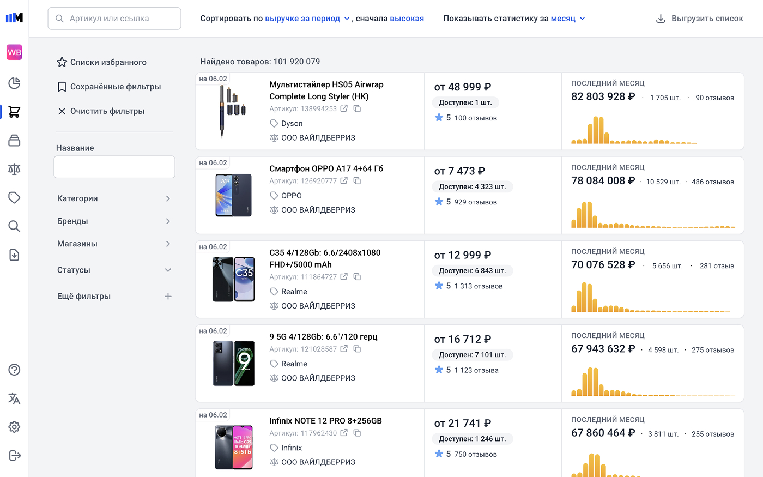Open Сохранённые фильтры

click(109, 87)
